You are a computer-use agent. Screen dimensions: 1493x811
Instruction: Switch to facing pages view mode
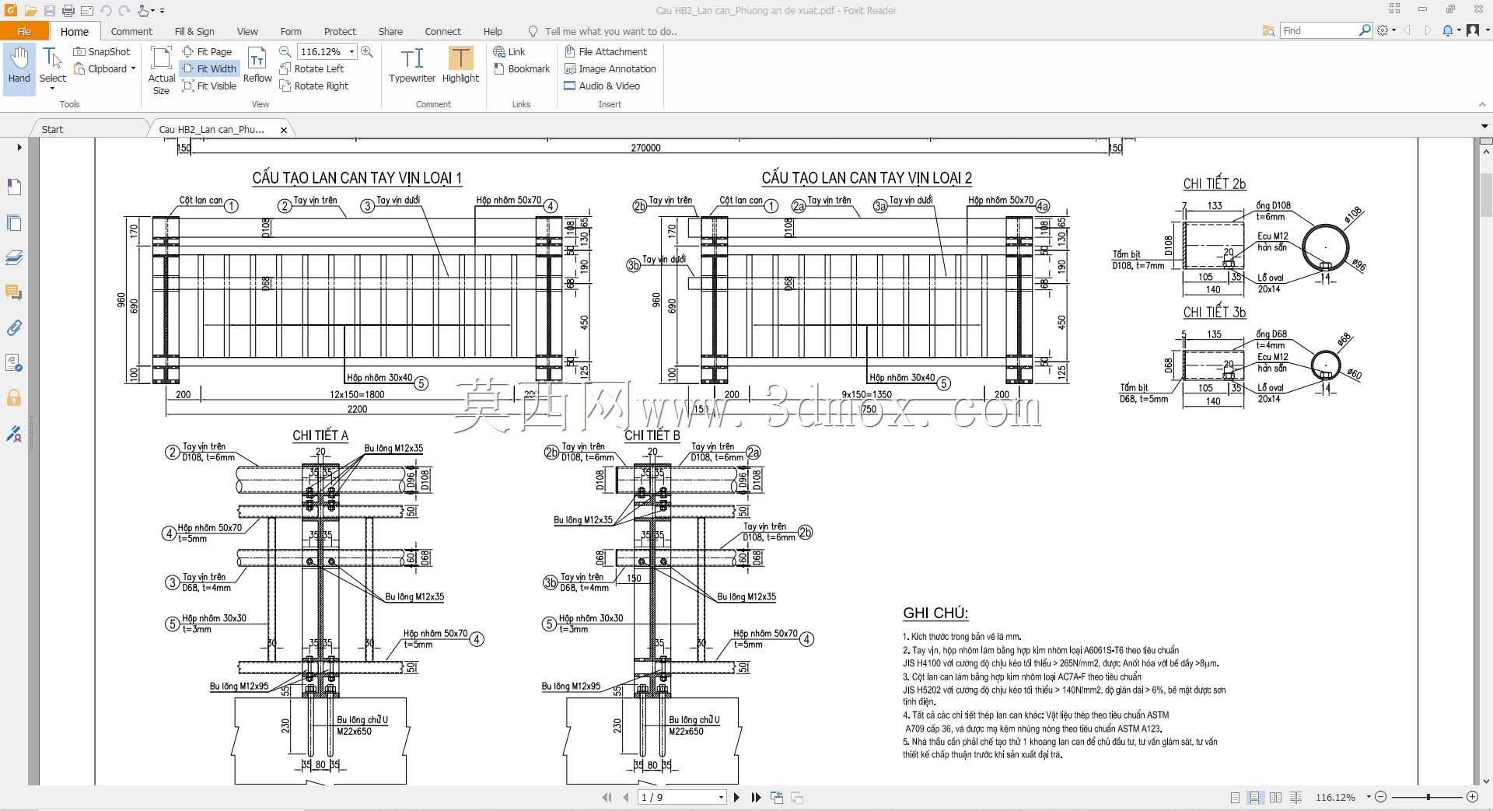(1275, 797)
